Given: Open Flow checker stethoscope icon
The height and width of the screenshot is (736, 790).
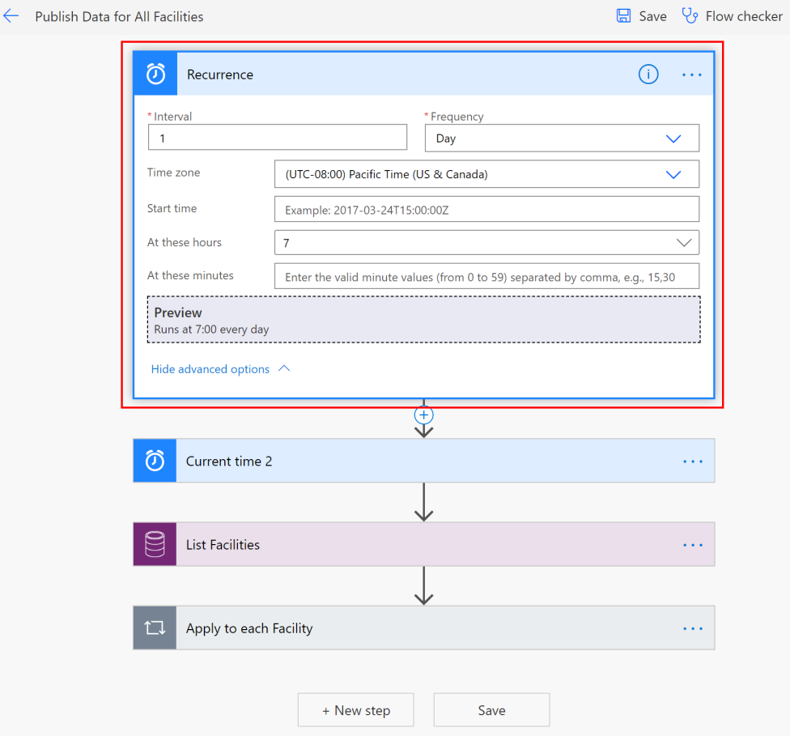Looking at the screenshot, I should [690, 16].
